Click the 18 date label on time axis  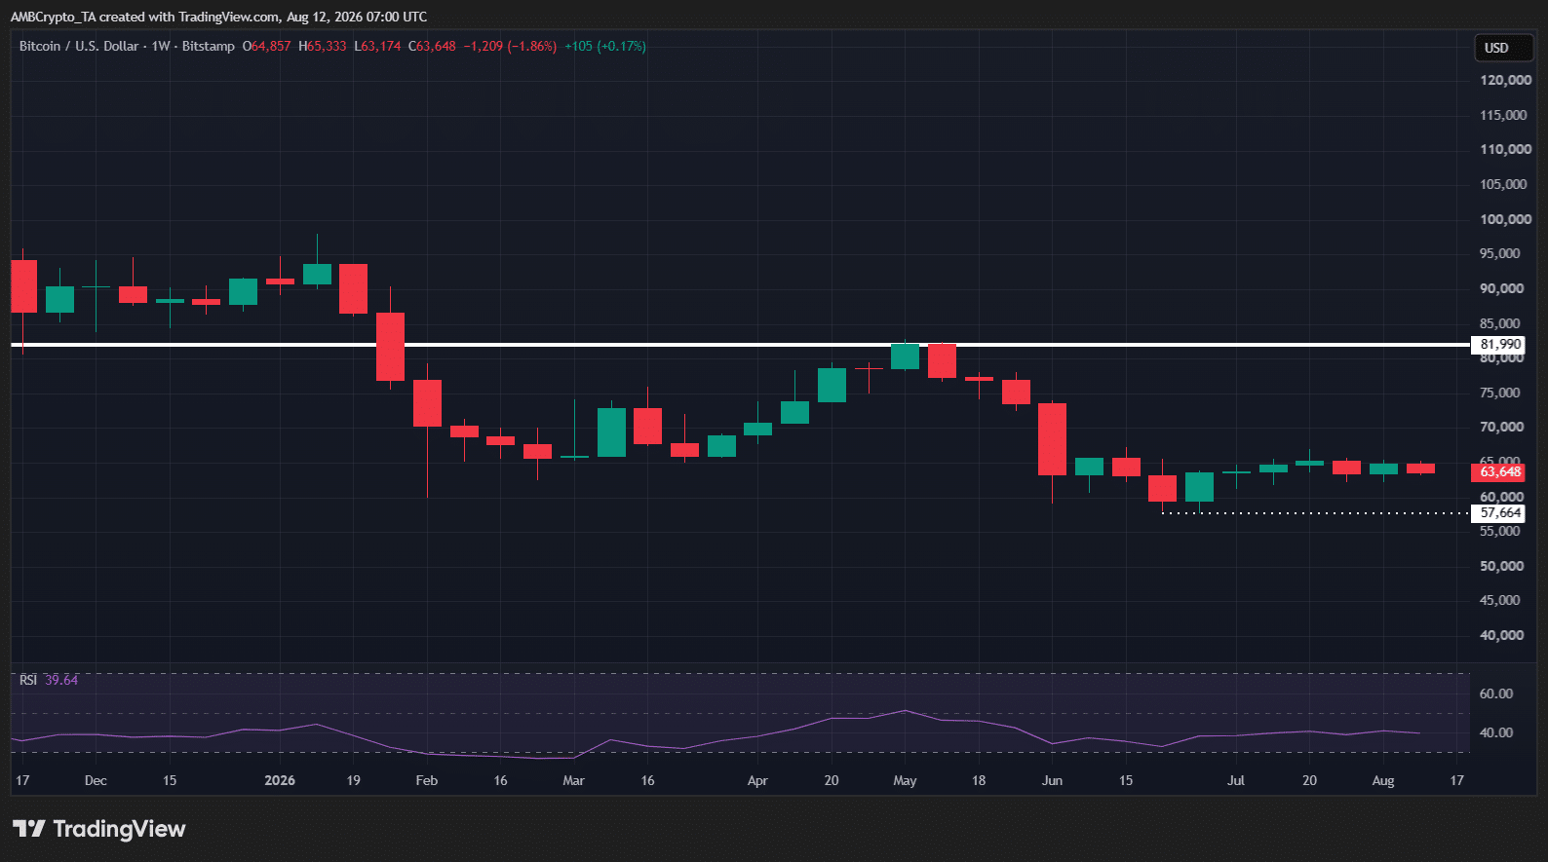979,780
